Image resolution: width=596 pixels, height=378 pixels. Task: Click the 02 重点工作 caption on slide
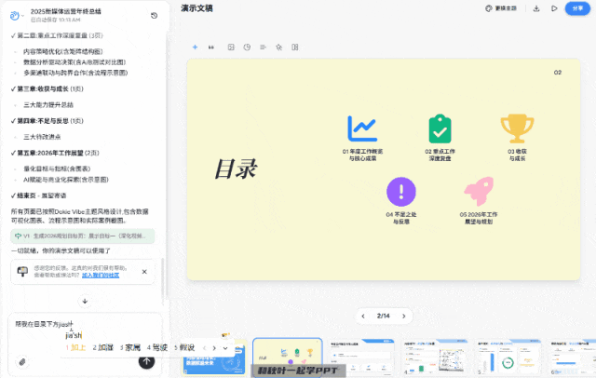pyautogui.click(x=440, y=155)
